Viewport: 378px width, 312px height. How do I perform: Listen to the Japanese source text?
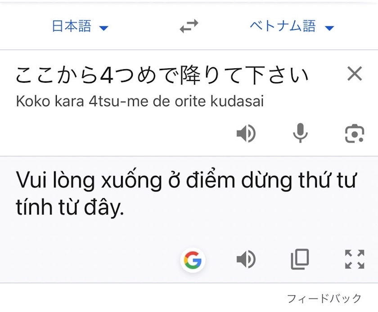click(x=246, y=134)
